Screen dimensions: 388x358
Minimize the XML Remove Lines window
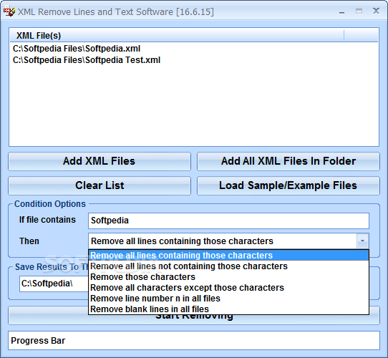pos(341,12)
